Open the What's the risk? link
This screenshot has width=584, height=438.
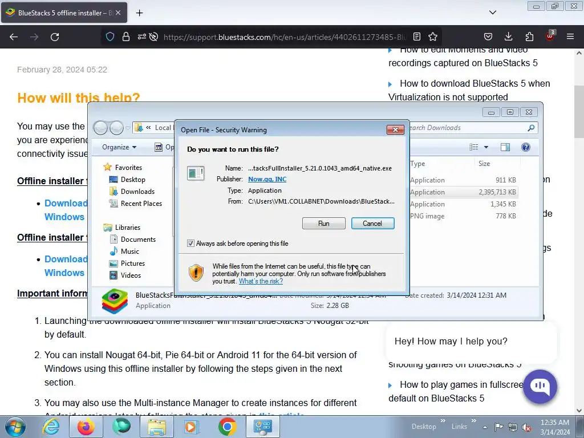click(261, 281)
